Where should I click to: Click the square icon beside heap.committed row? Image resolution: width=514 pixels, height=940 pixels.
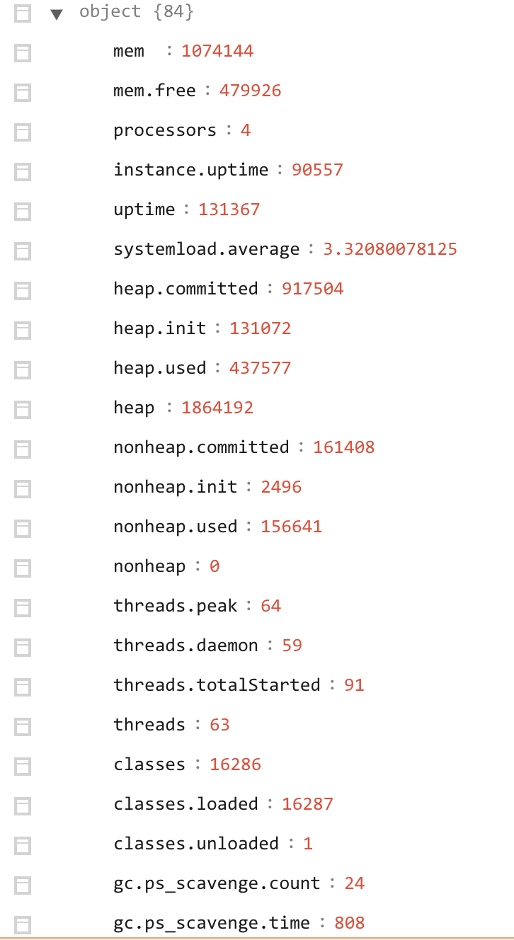pyautogui.click(x=23, y=290)
